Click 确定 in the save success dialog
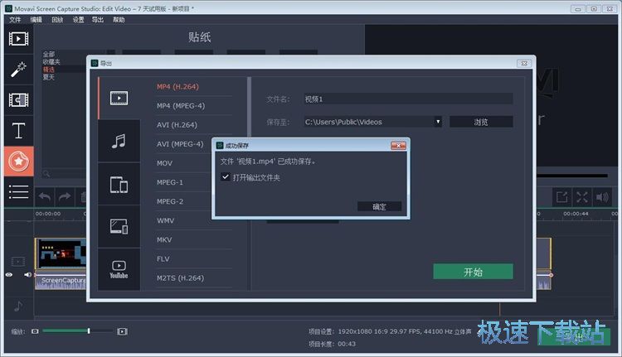The height and width of the screenshot is (357, 622). [379, 206]
